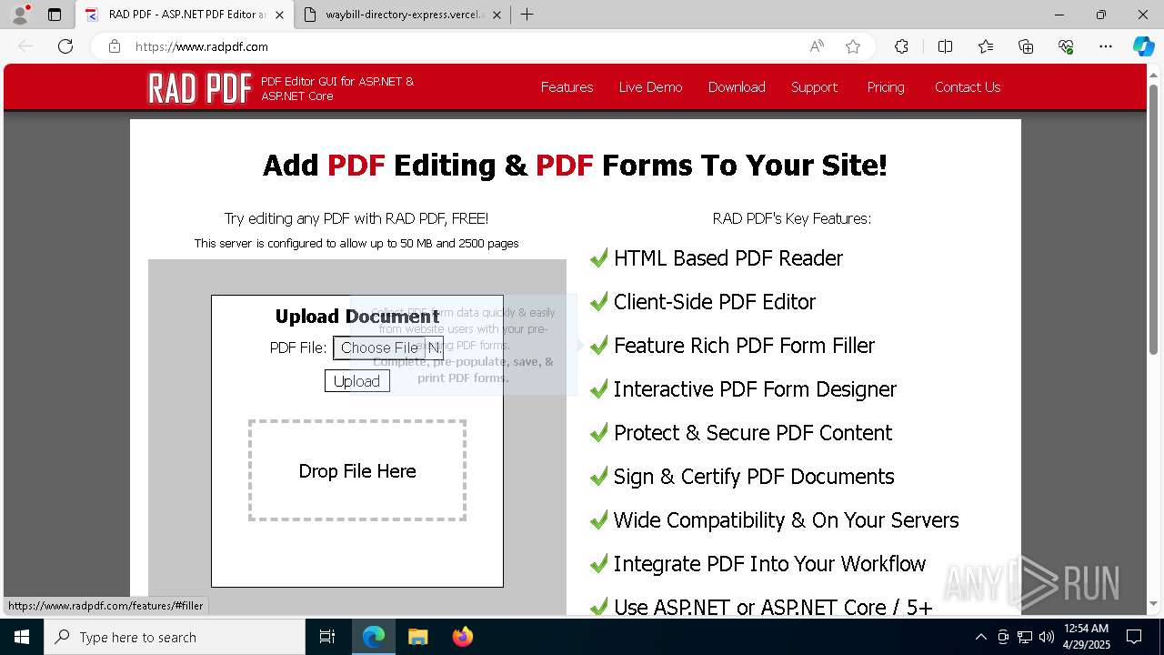Close the RAD PDF browser tab
1164x655 pixels.
coord(279,15)
